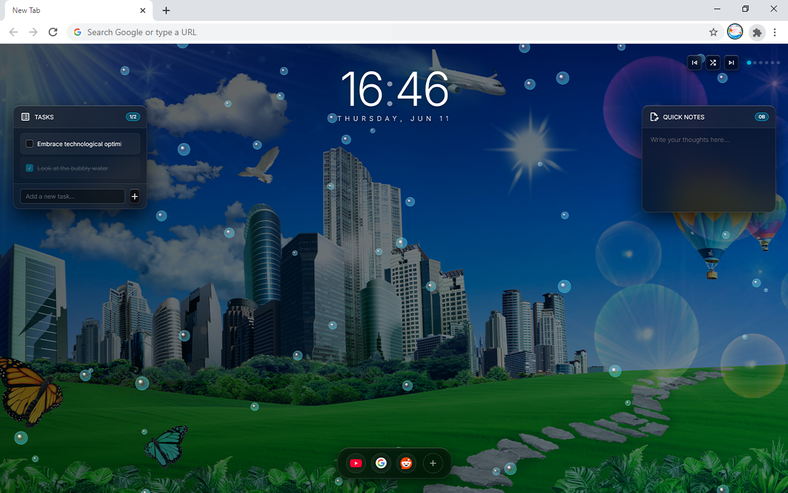Click the Look at the bubbly water text
This screenshot has width=788, height=493.
click(x=73, y=168)
